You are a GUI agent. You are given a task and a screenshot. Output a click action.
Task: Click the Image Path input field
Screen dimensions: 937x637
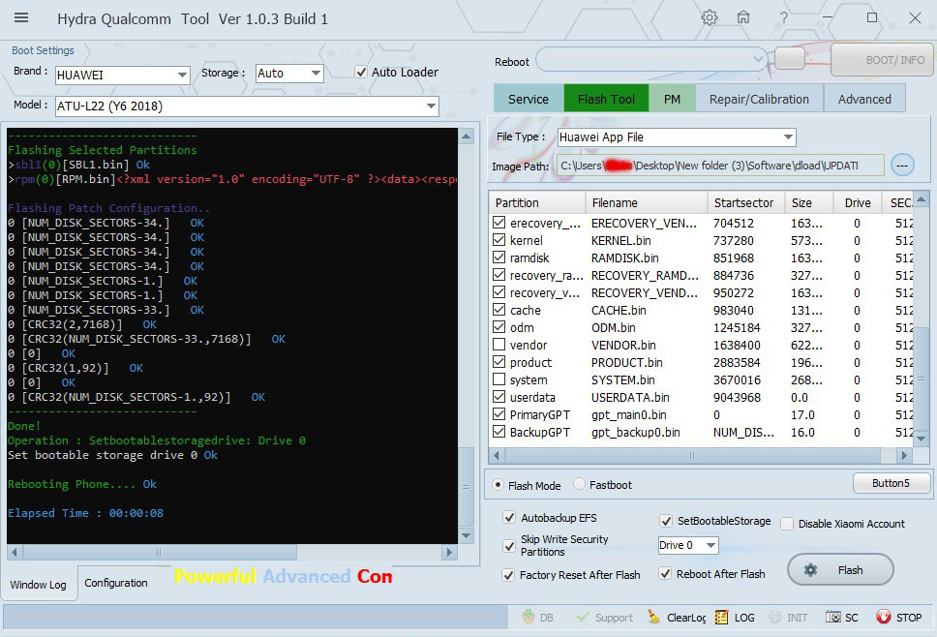(x=720, y=166)
